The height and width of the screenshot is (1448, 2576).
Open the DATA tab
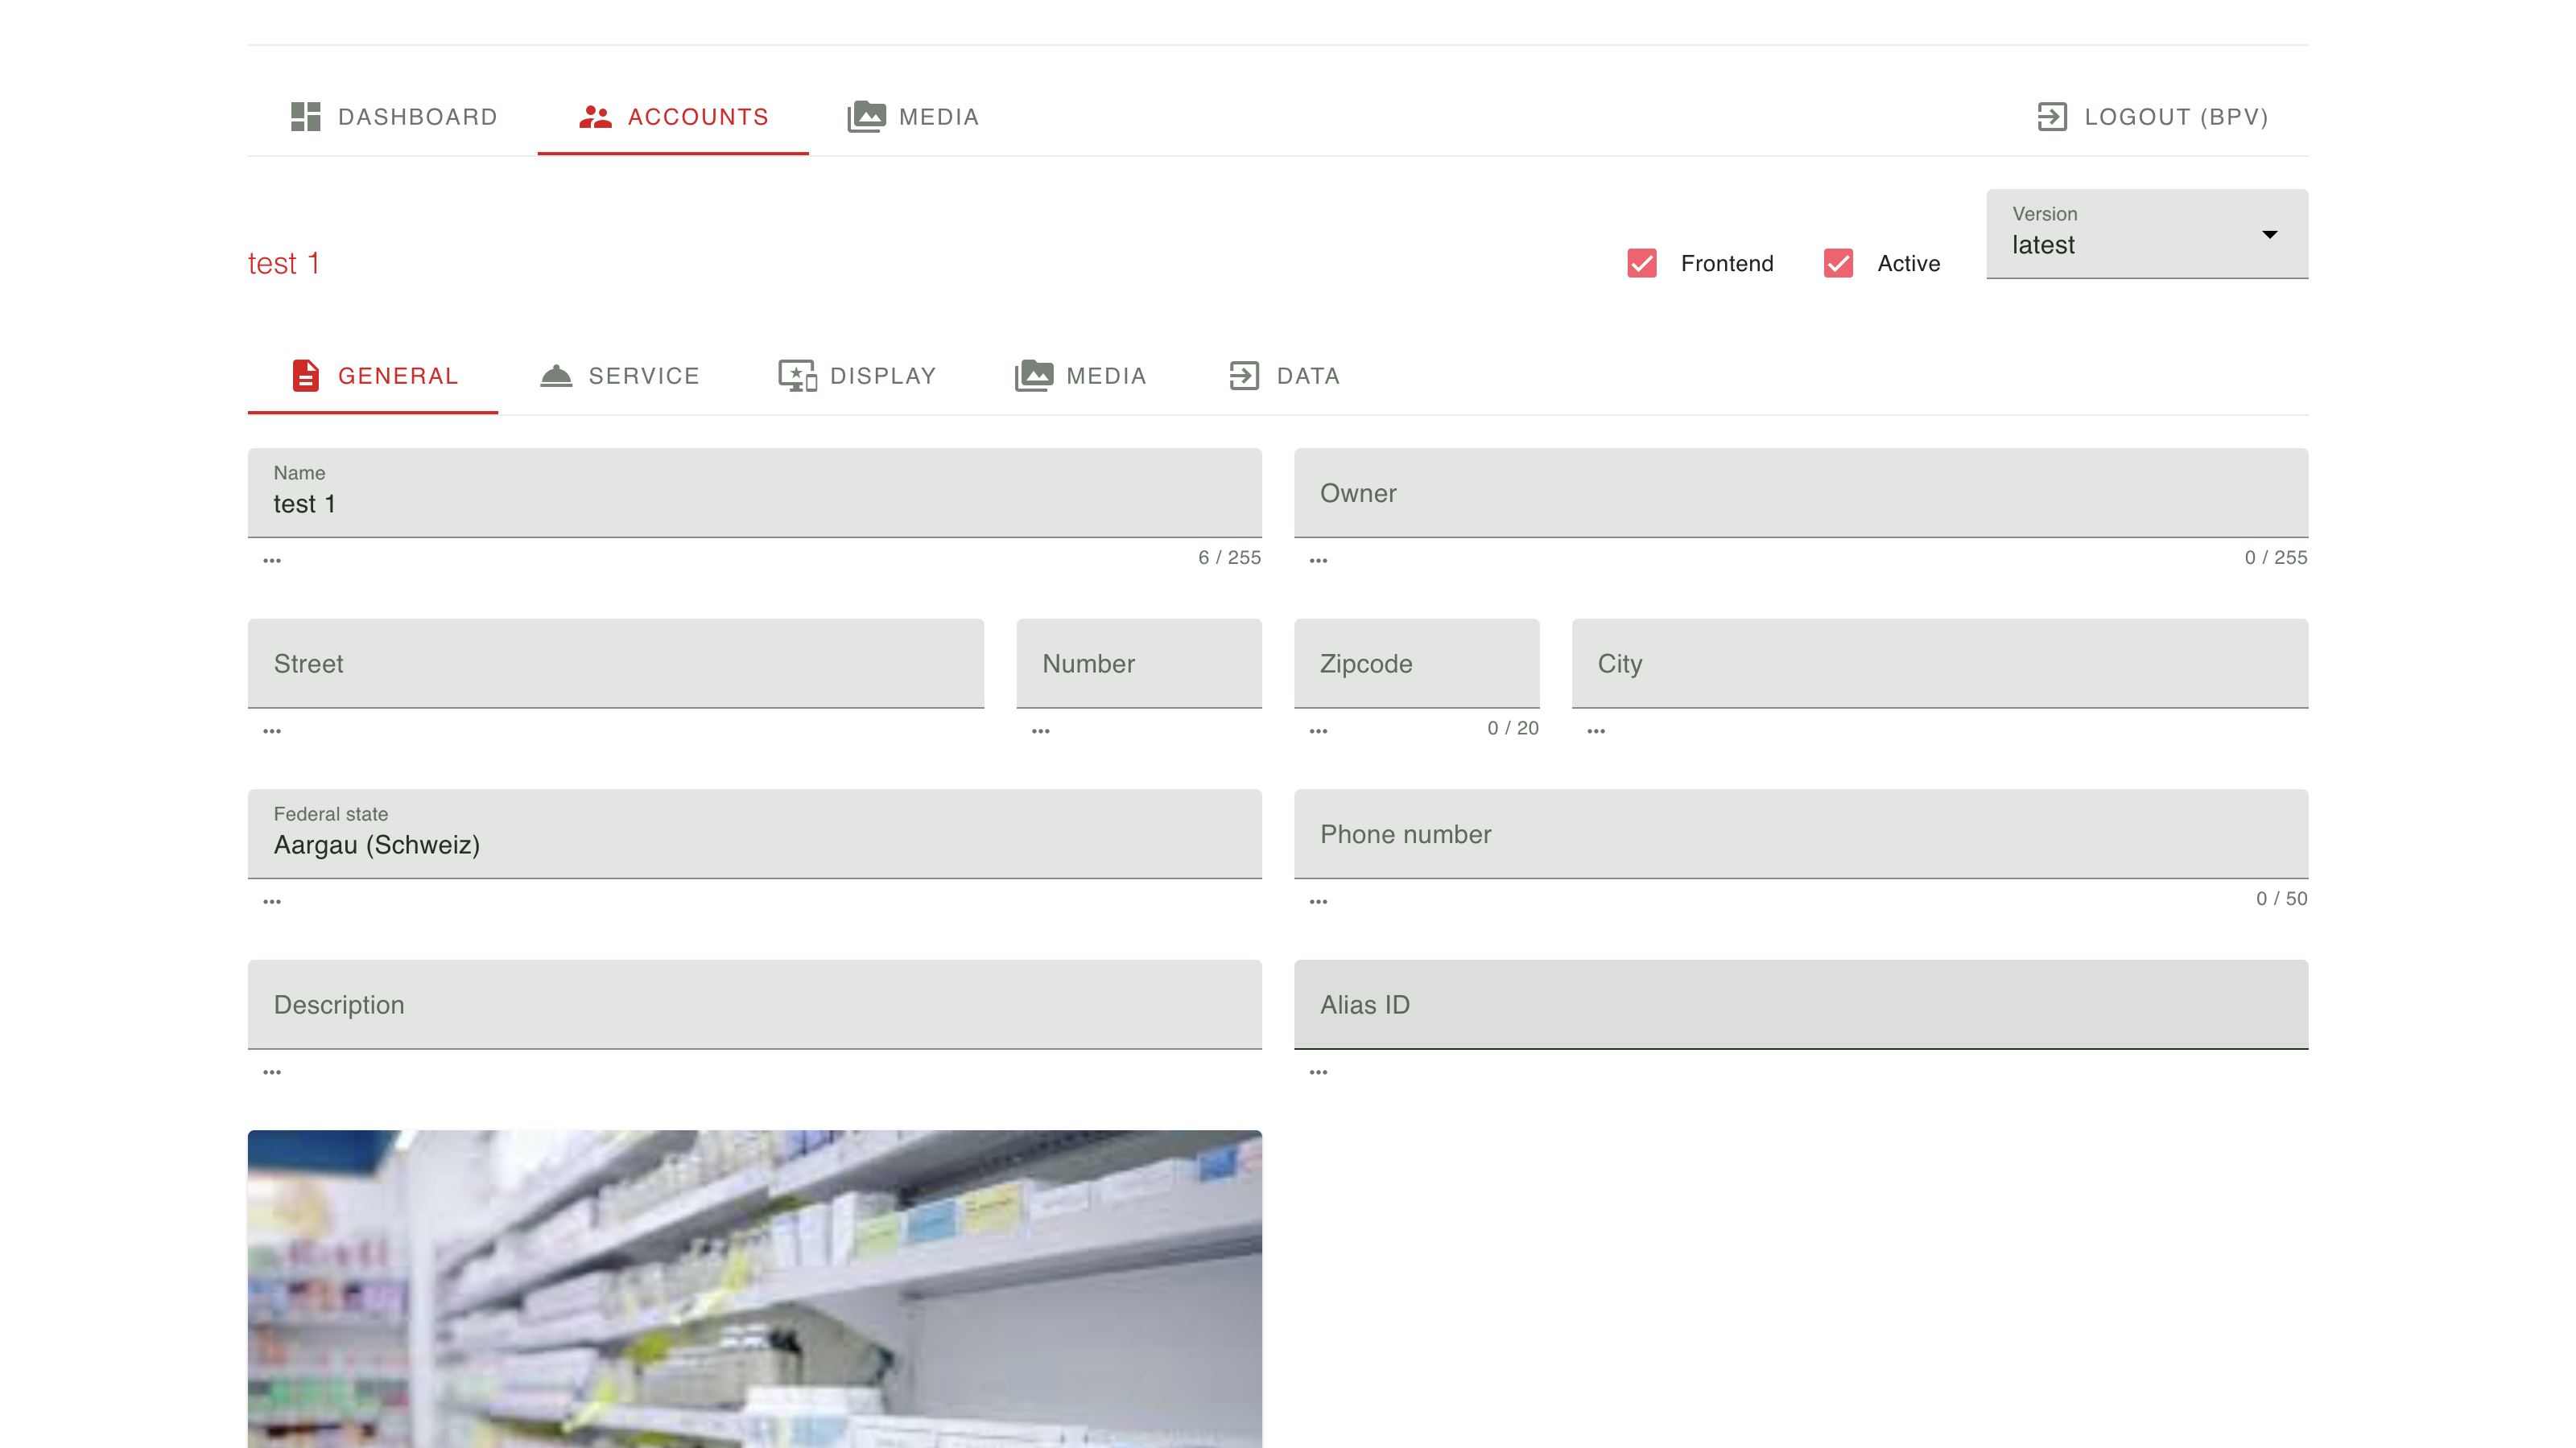click(1284, 376)
